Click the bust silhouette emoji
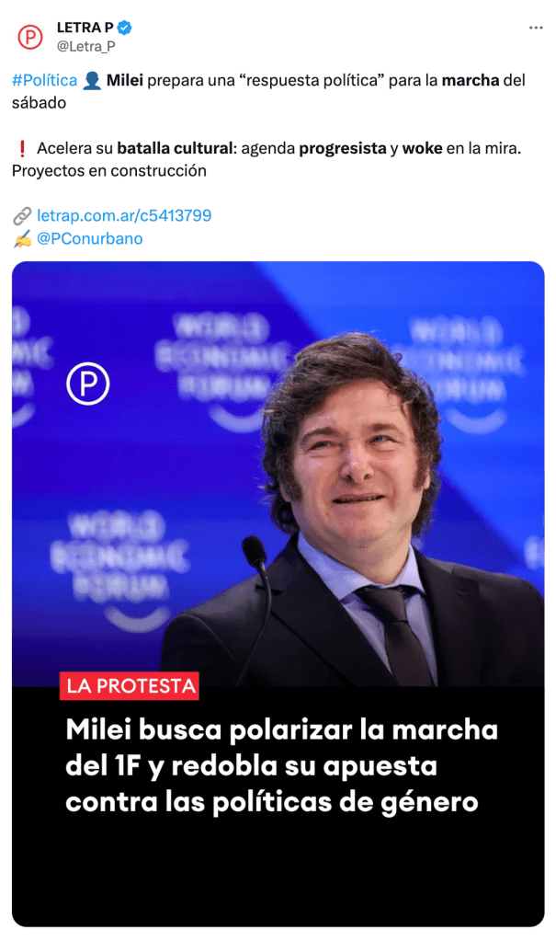 click(x=92, y=80)
